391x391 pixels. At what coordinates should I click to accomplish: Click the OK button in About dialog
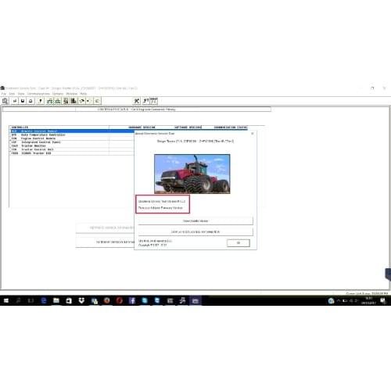239,243
